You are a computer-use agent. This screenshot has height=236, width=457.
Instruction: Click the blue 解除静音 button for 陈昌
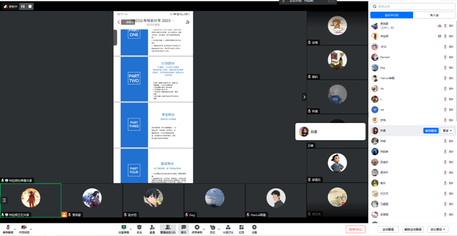[x=431, y=130]
